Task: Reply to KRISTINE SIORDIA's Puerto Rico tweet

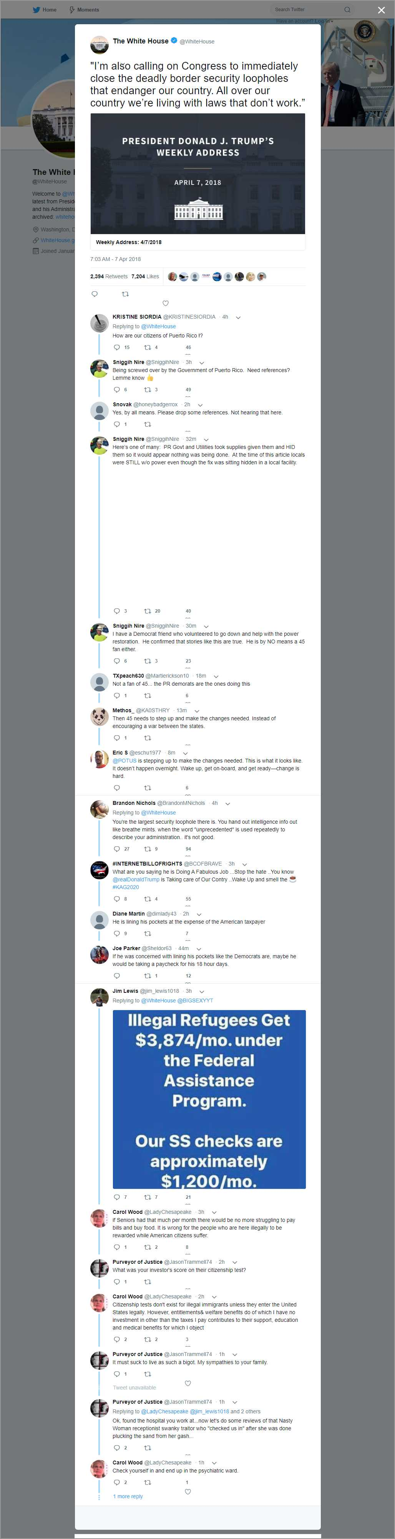Action: point(116,347)
